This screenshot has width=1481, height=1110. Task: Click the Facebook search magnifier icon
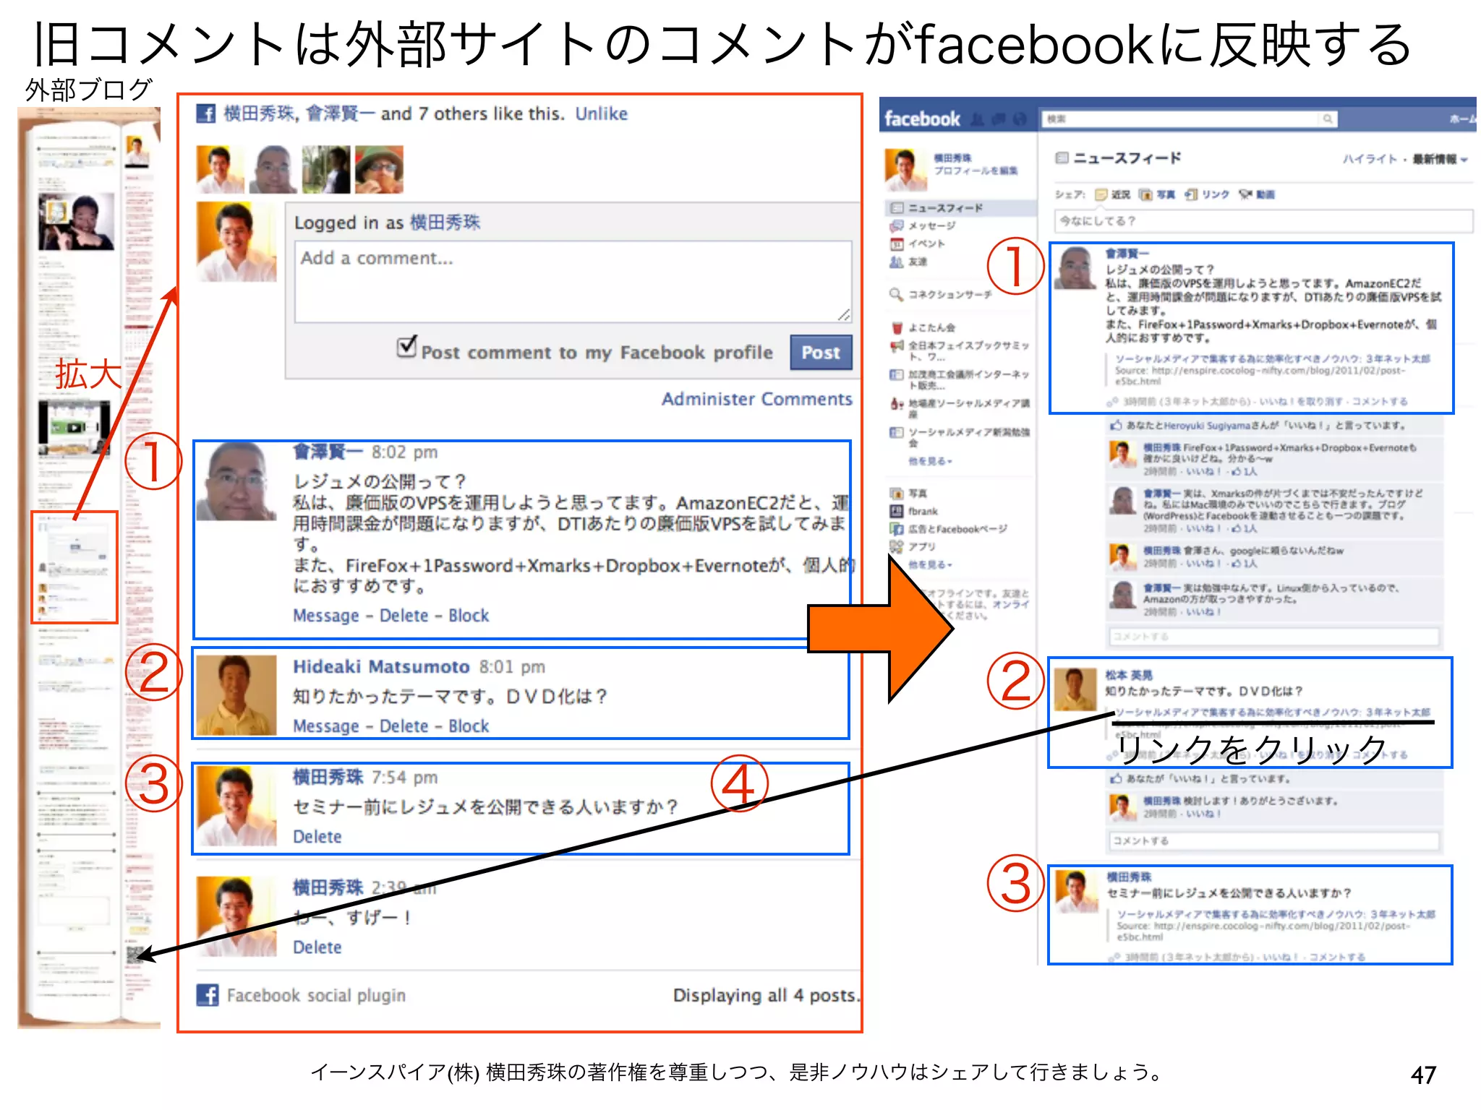click(x=1328, y=119)
